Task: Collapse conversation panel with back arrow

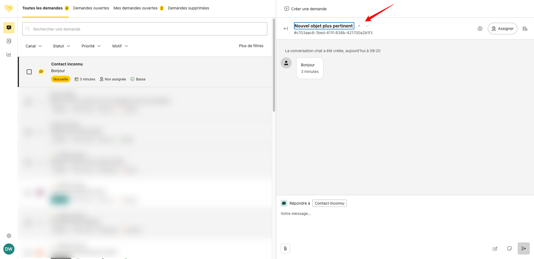Action: point(286,29)
